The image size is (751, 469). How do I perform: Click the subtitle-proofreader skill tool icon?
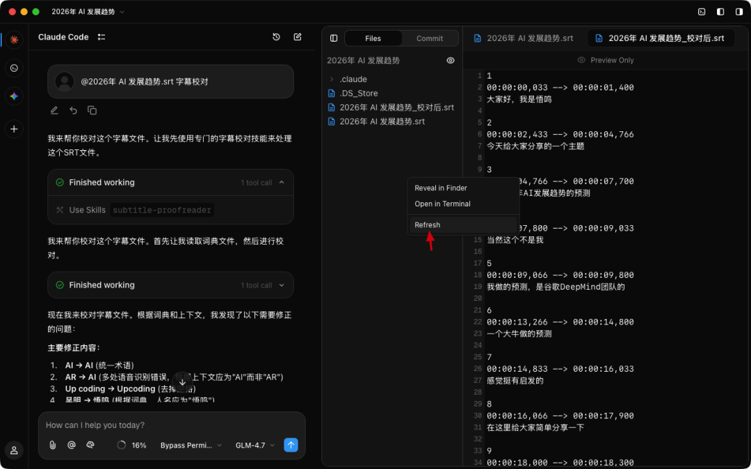click(x=60, y=210)
